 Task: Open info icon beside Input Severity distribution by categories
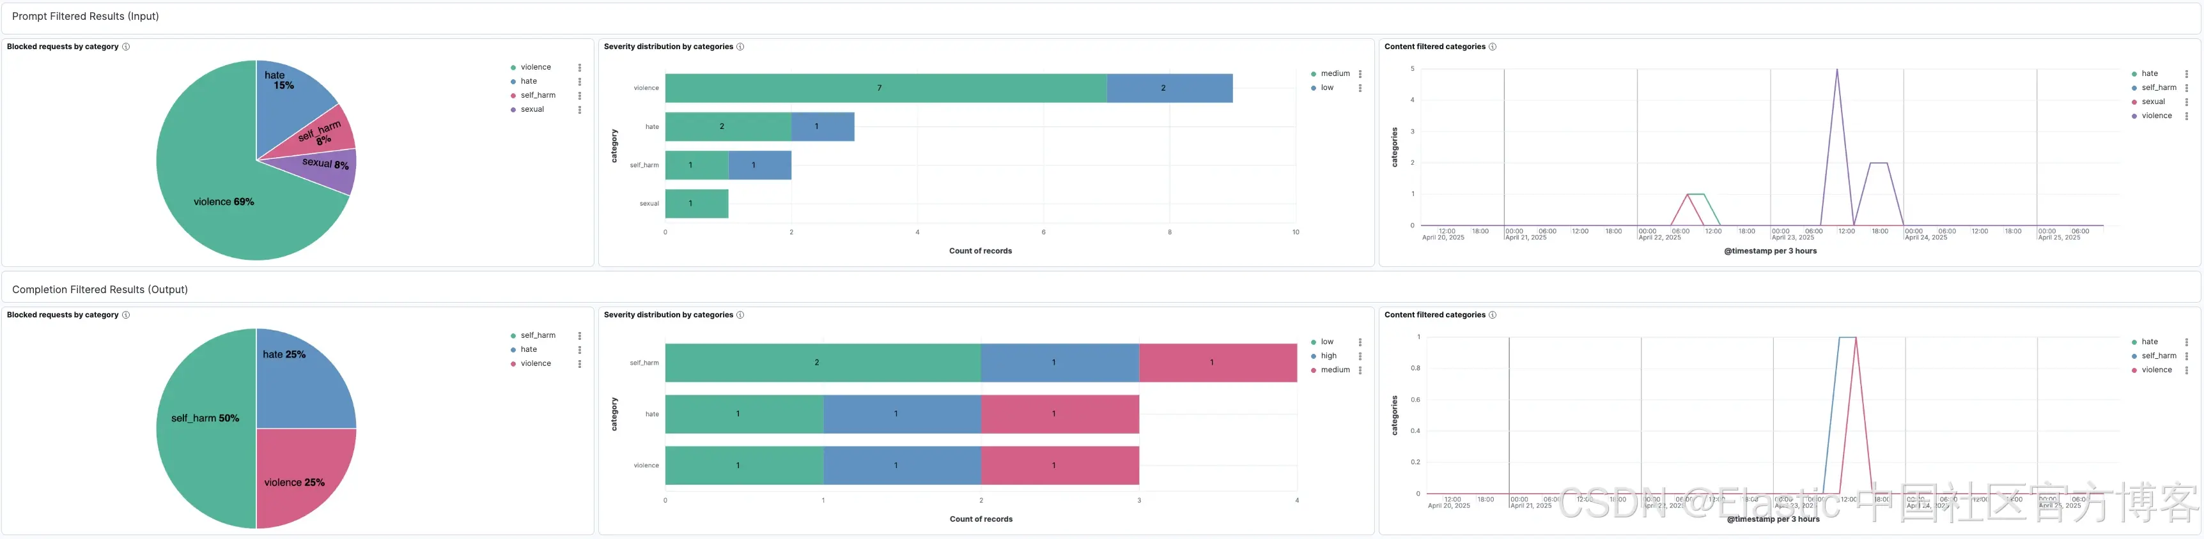tap(740, 47)
